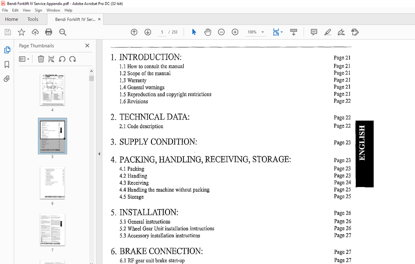Screen dimensions: 415x264
Task: Go to the previous page
Action: pos(134,32)
